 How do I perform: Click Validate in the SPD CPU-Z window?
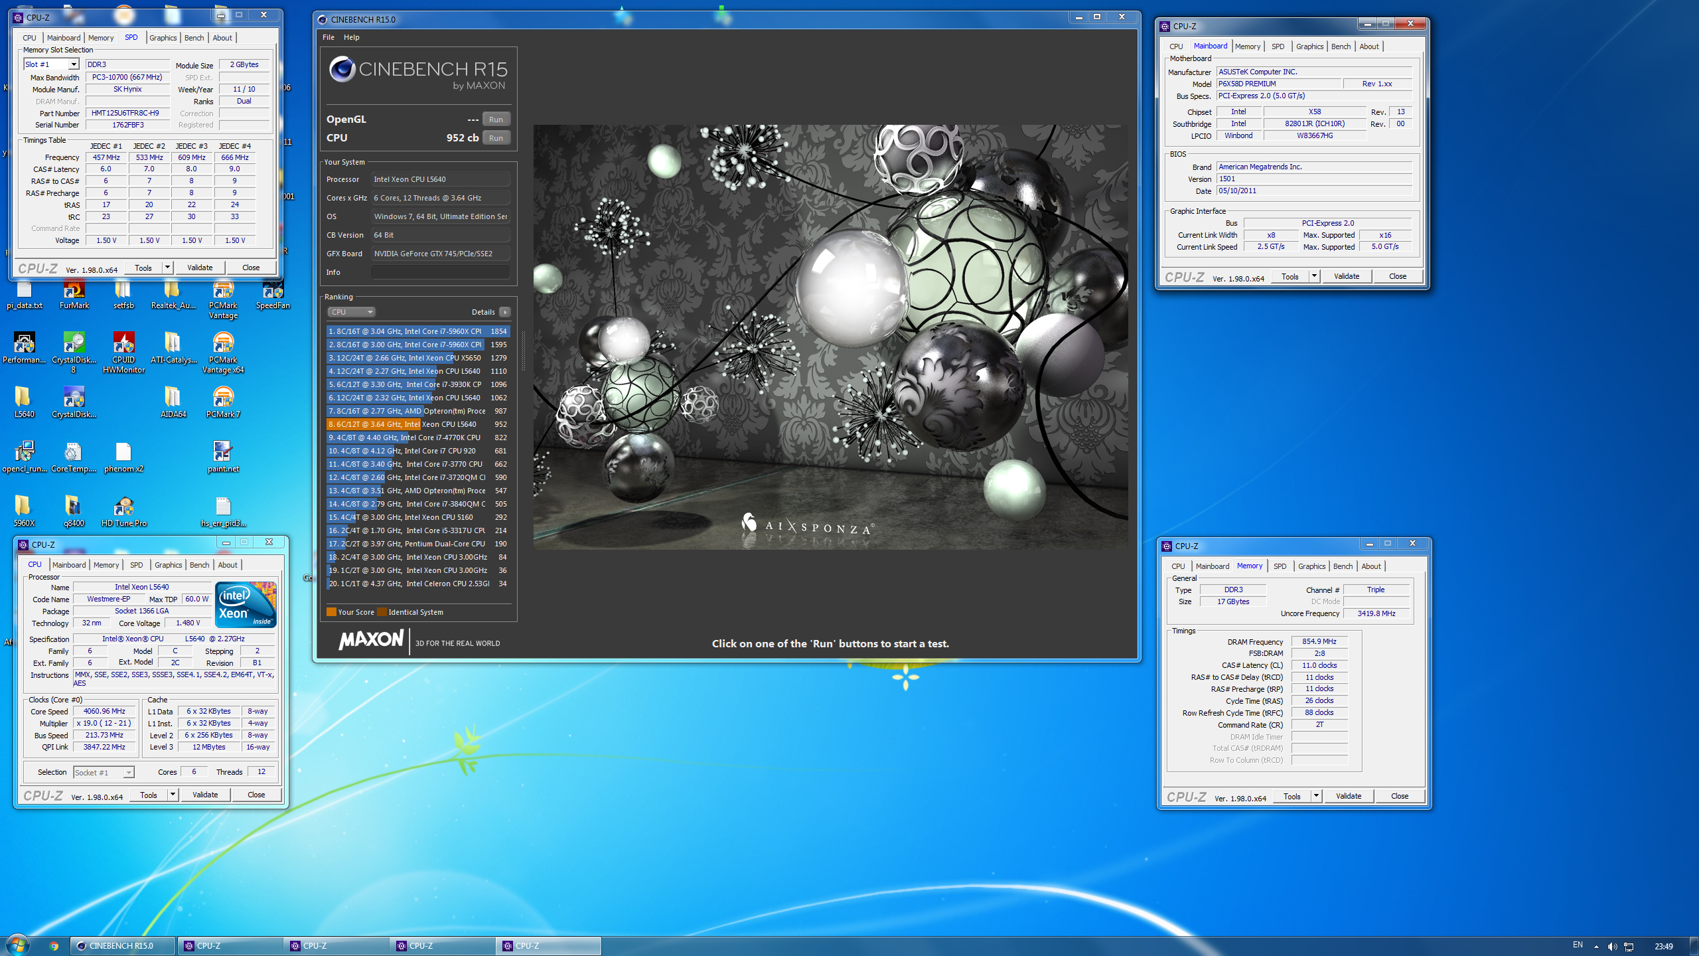[200, 268]
